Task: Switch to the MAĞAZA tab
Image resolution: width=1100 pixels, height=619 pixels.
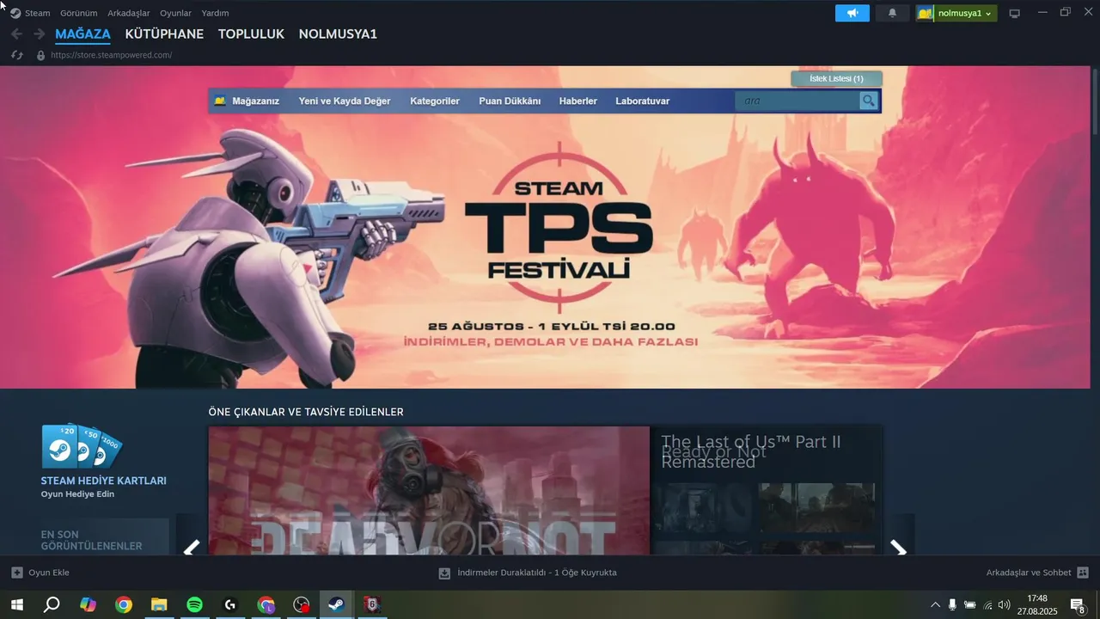Action: (83, 34)
